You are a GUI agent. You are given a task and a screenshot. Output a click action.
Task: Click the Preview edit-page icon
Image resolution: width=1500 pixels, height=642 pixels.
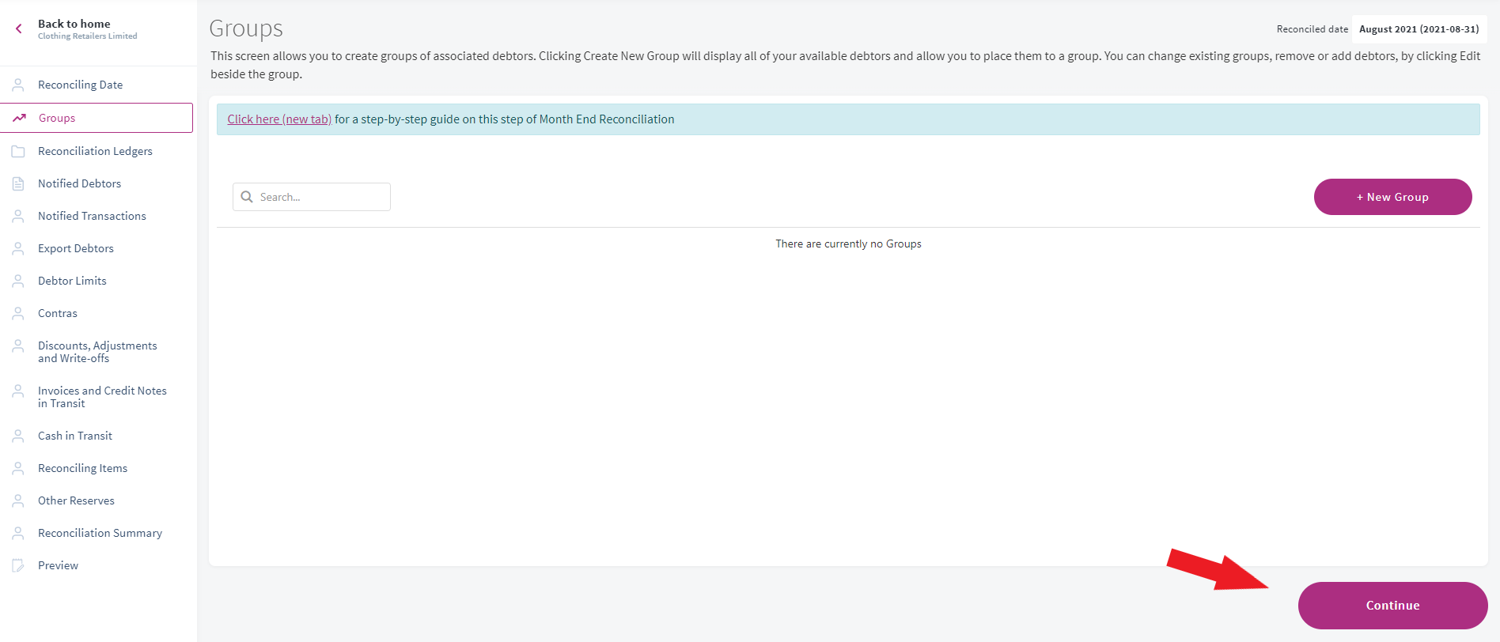(x=18, y=565)
